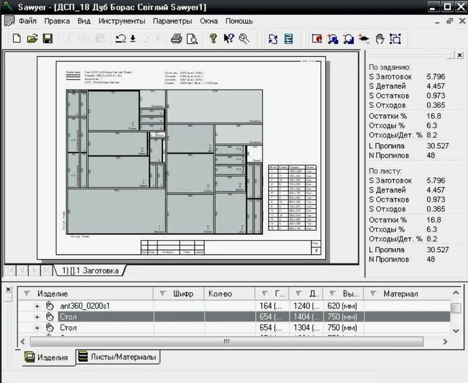Image resolution: width=468 pixels, height=383 pixels.
Task: Expand the ant360_0200s1 tree row
Action: point(37,306)
